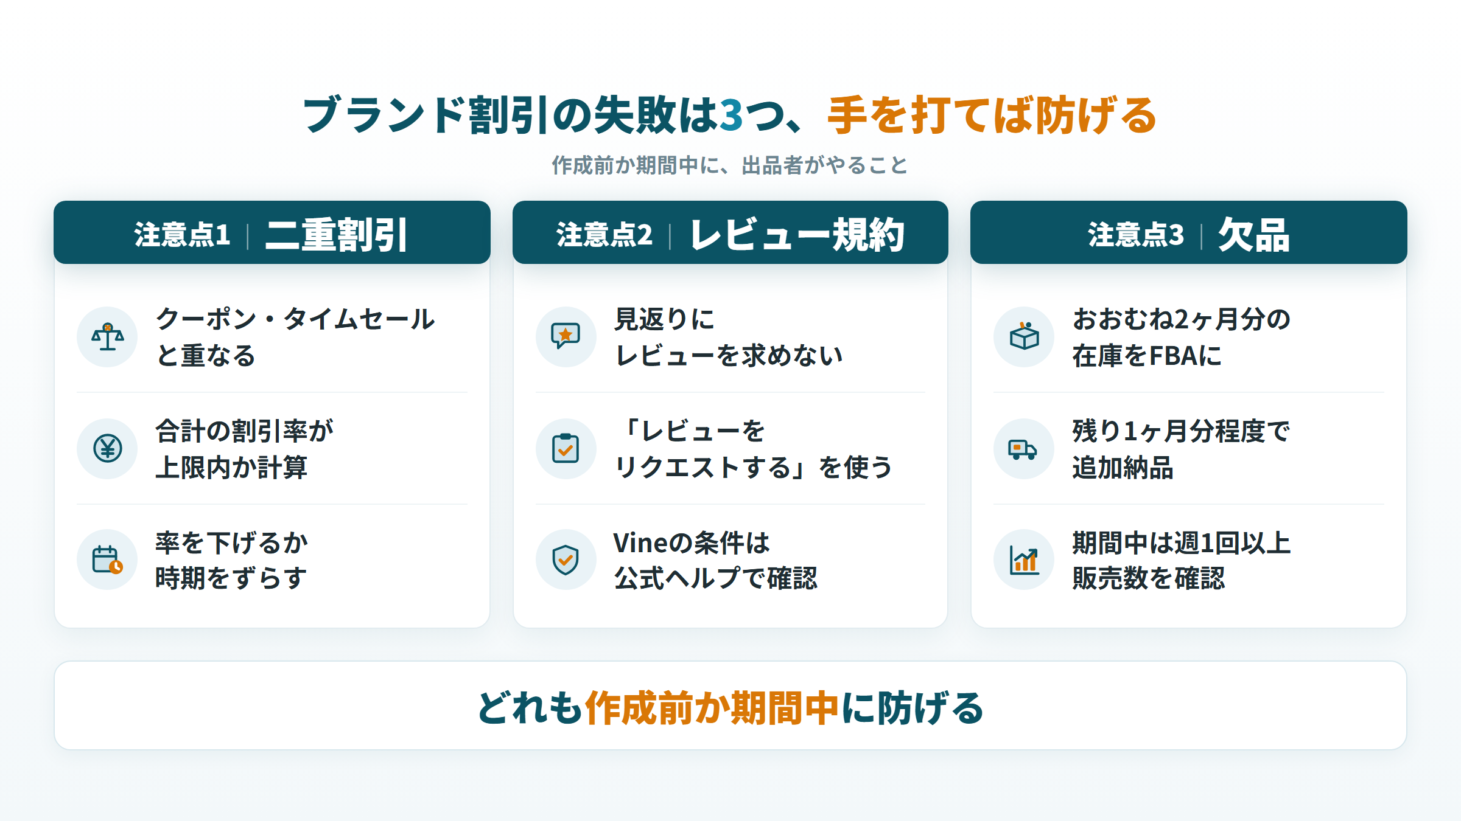Click the shield checkmark icon beside Vineの条件は
Screen dimensions: 1461x821
pos(566,559)
